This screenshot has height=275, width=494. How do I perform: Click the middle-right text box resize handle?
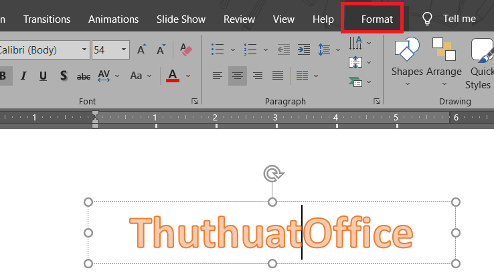pos(456,233)
